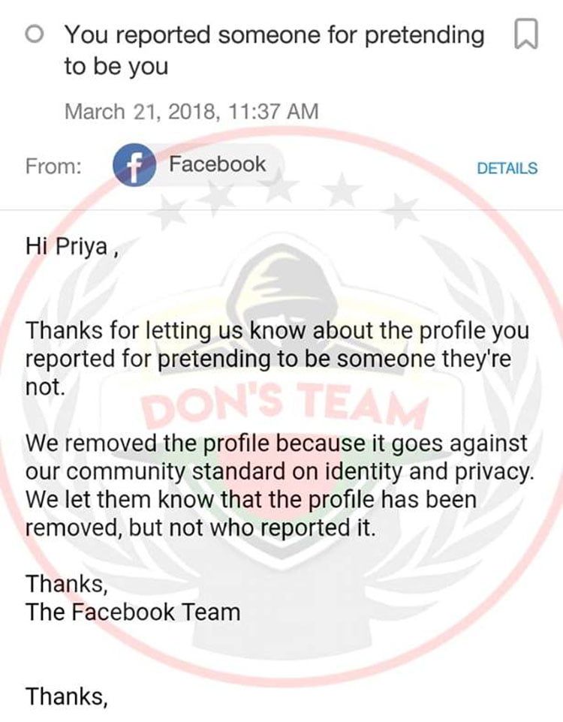Click "The Facebook Team" signature
Viewport: 563px width, 722px height.
133,612
